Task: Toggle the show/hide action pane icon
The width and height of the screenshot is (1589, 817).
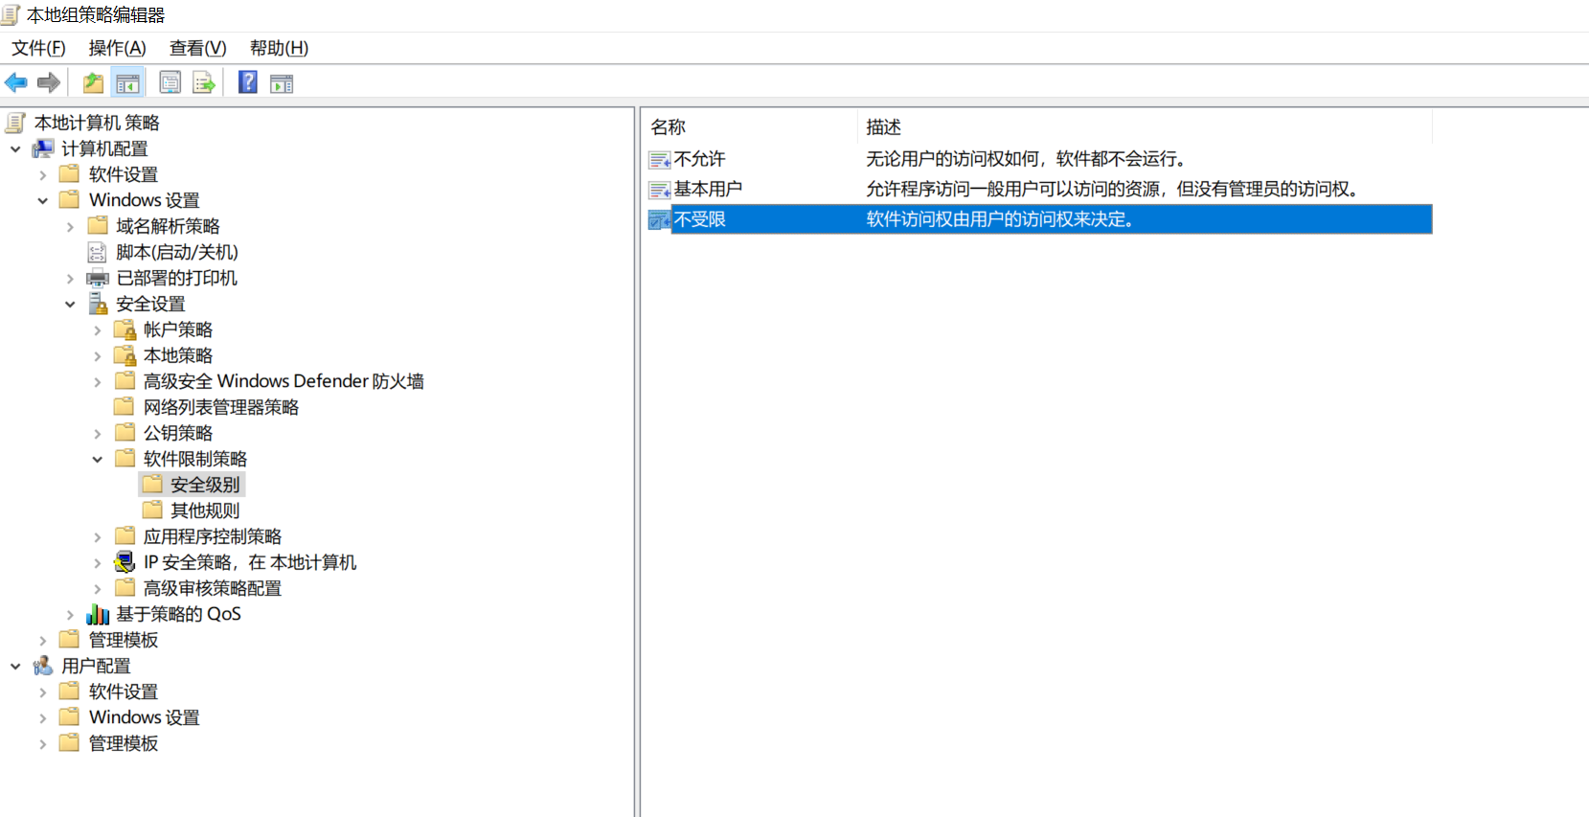Action: [282, 83]
